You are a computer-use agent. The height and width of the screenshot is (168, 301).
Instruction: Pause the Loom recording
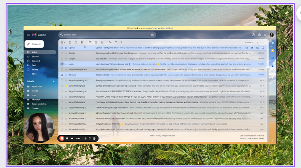point(67,139)
